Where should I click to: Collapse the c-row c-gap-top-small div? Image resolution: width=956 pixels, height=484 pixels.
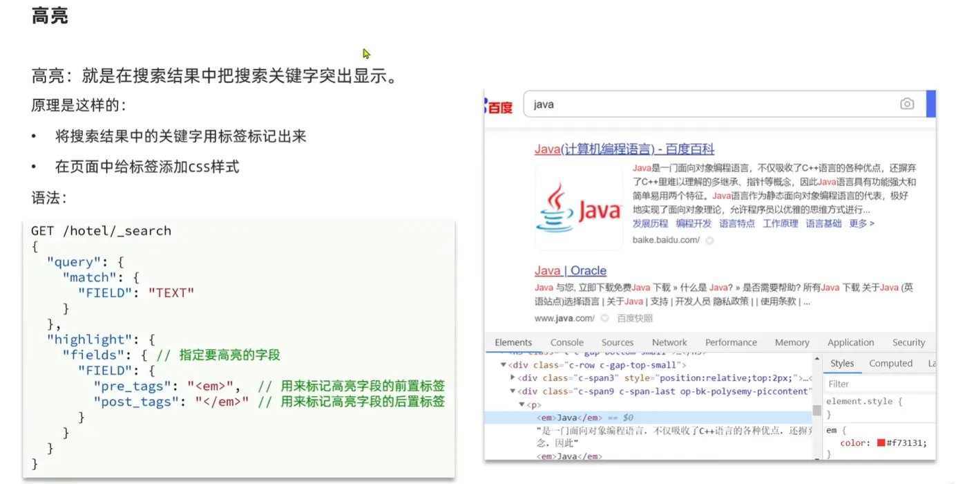[x=504, y=365]
